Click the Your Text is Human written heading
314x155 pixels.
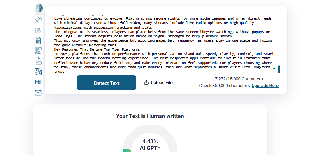150,116
